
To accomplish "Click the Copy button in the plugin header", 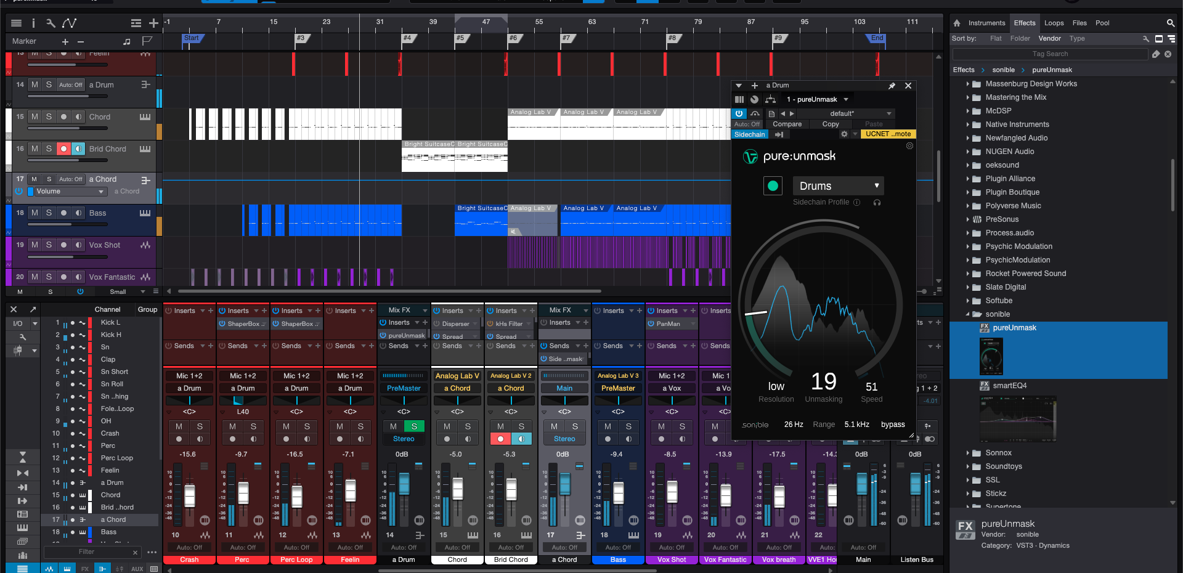I will 831,124.
